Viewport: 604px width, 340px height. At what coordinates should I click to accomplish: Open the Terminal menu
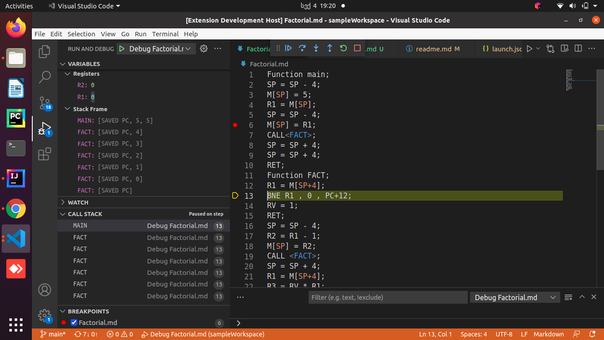point(165,34)
